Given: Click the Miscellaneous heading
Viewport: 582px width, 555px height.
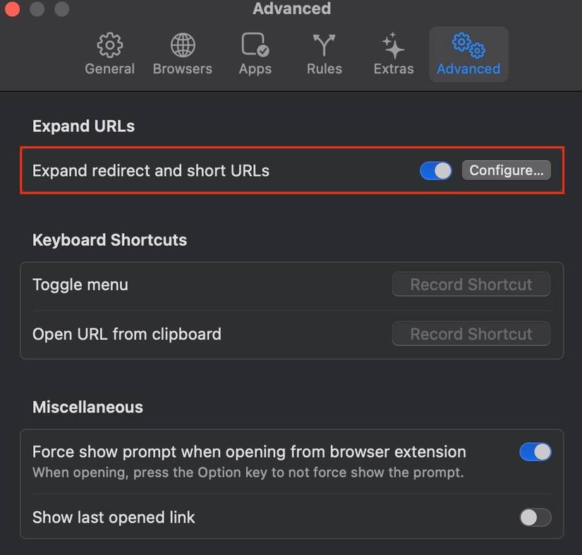Looking at the screenshot, I should click(x=87, y=407).
